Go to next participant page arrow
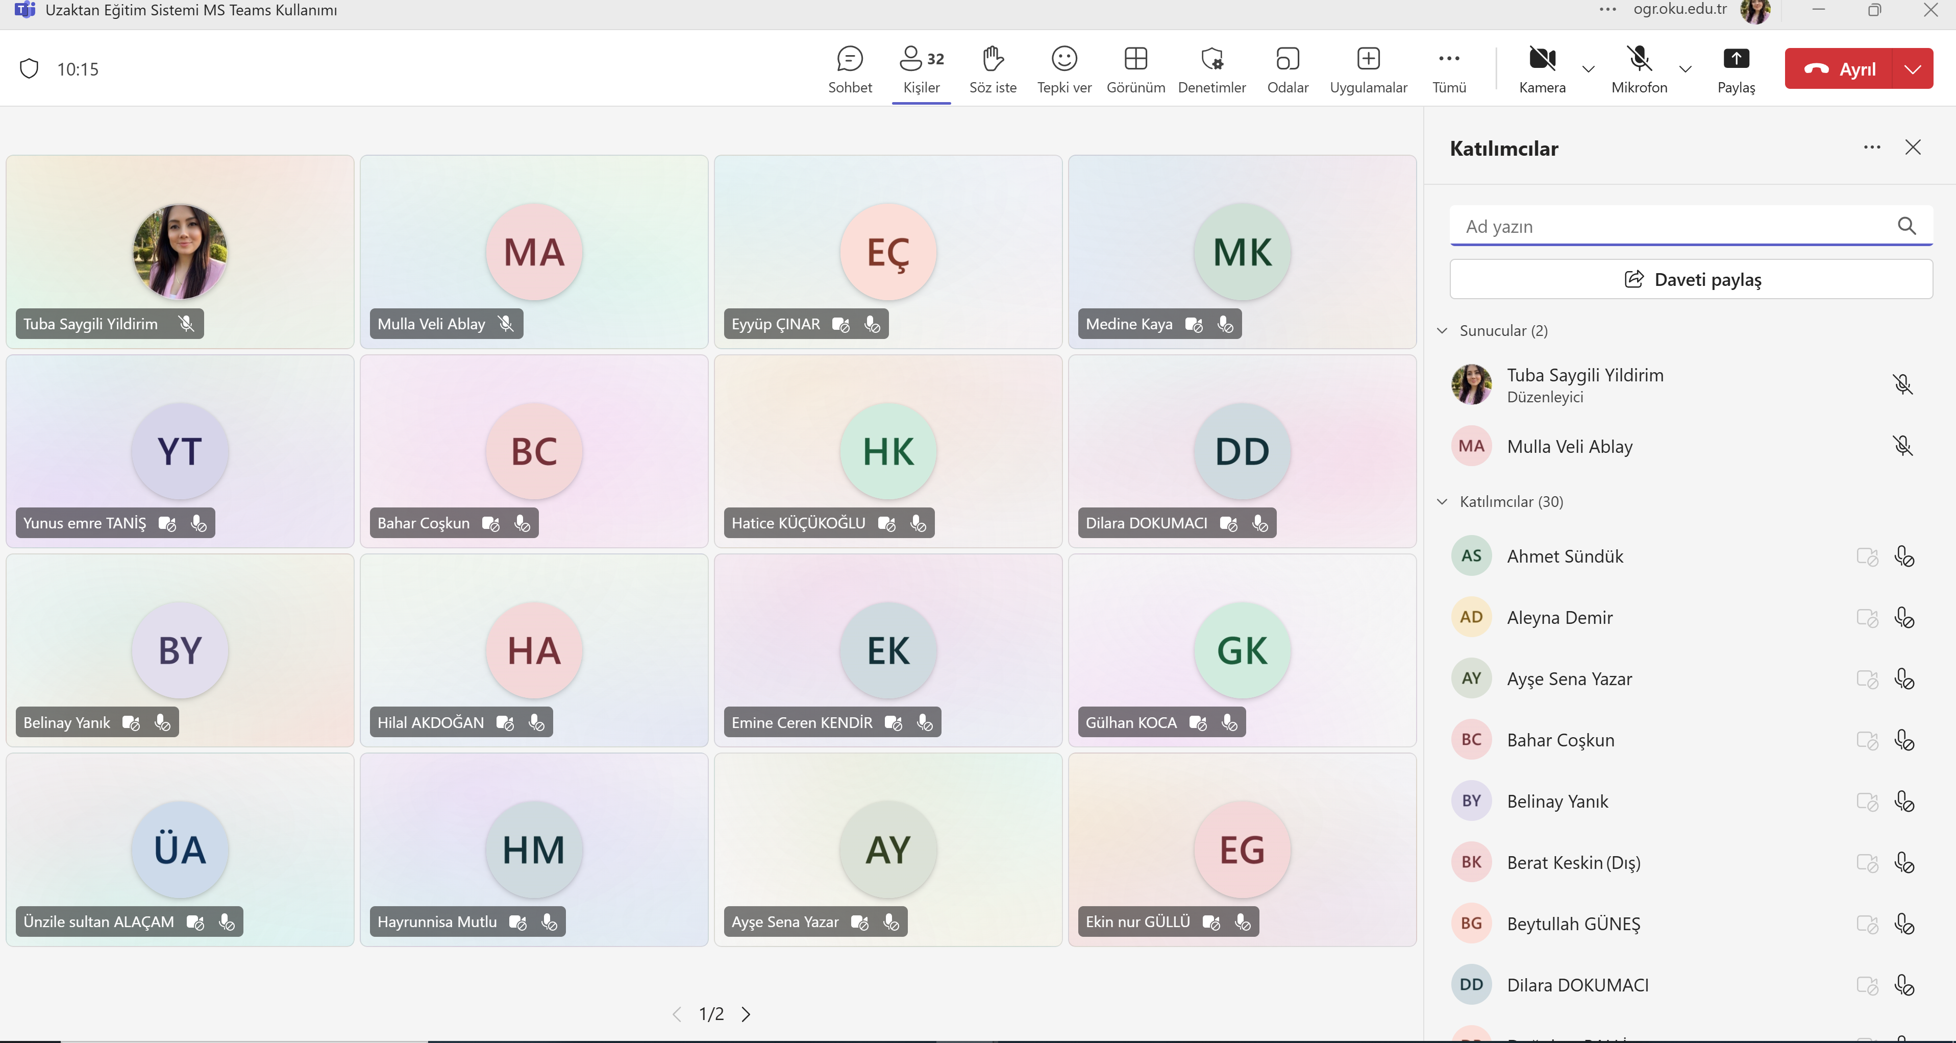This screenshot has height=1043, width=1956. coord(747,1014)
